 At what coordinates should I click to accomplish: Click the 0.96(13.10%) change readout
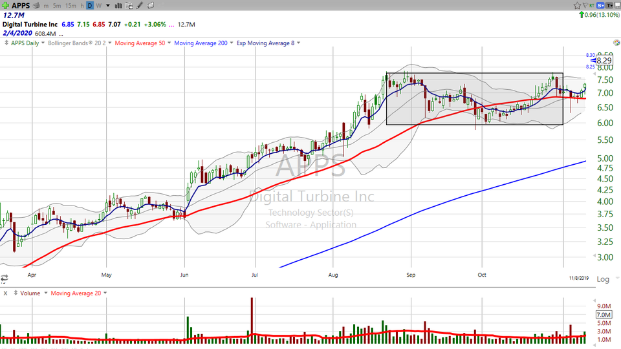(x=602, y=15)
